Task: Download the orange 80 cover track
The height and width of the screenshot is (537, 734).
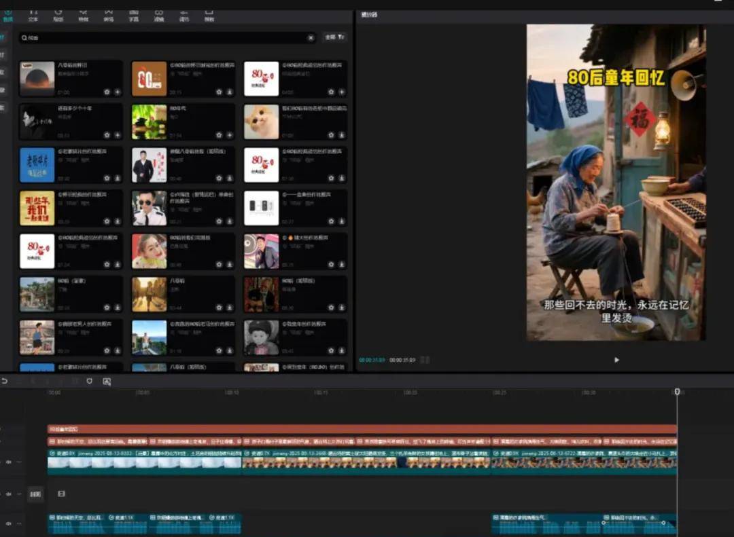Action: [229, 92]
